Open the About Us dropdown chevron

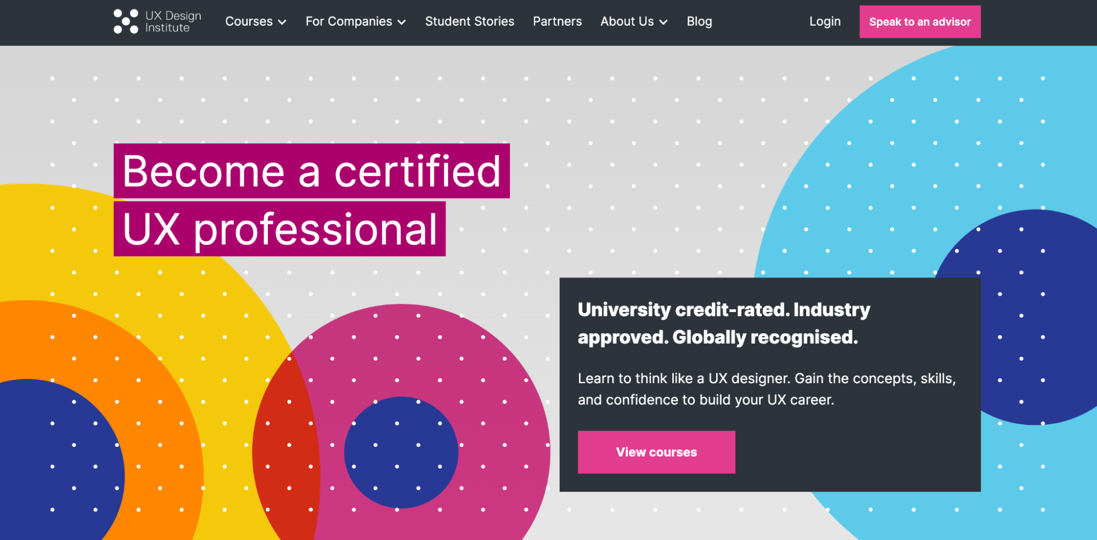coord(663,22)
